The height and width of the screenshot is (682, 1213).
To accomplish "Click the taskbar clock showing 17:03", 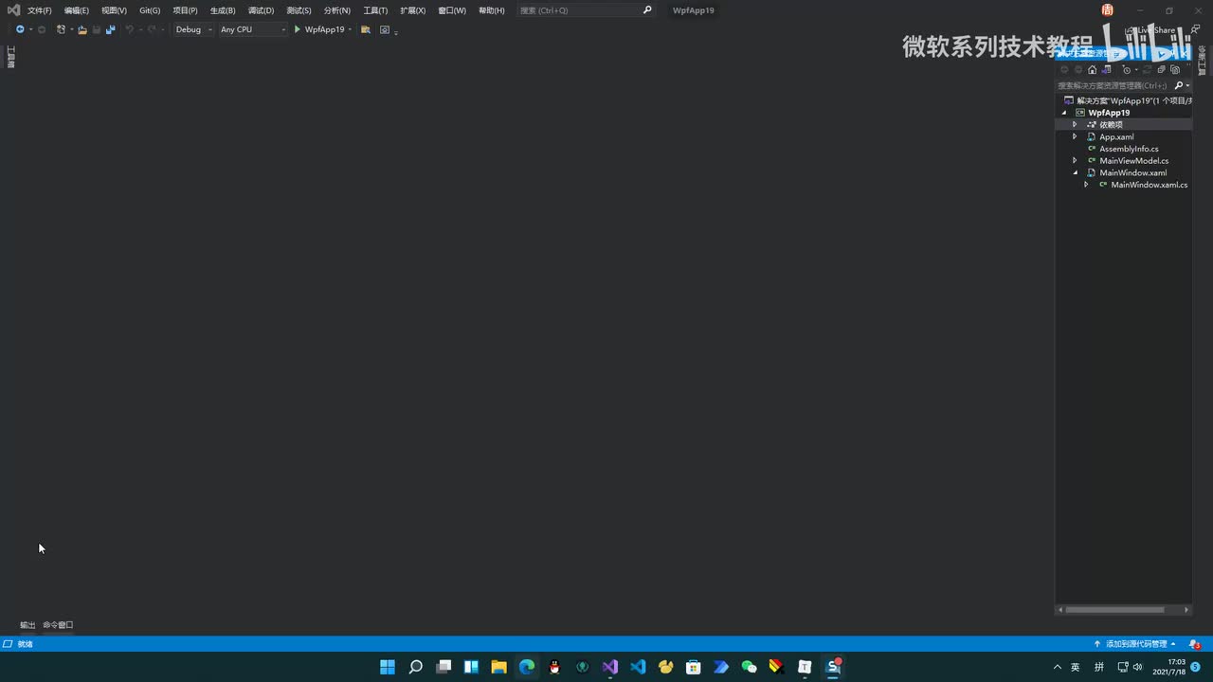I will tap(1168, 667).
